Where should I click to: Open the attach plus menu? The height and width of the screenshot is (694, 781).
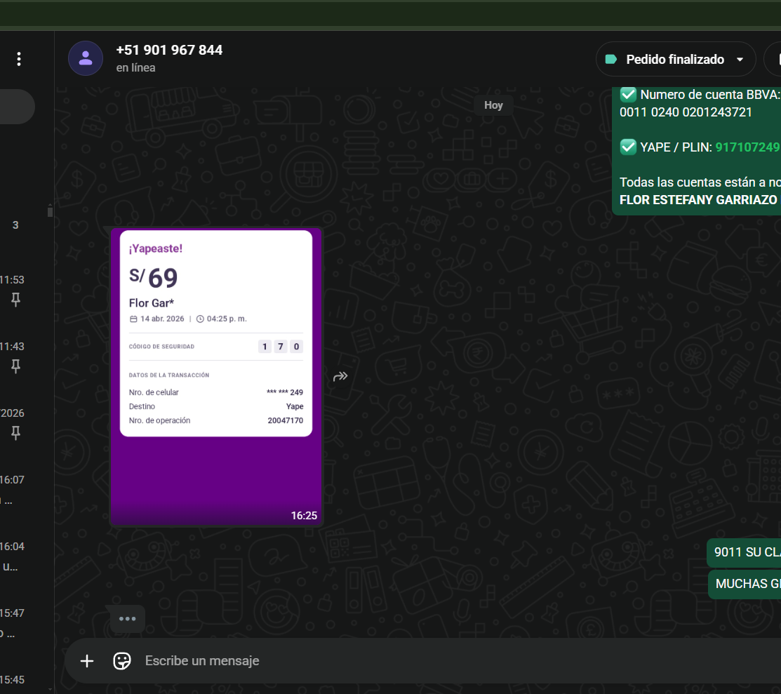click(x=87, y=660)
